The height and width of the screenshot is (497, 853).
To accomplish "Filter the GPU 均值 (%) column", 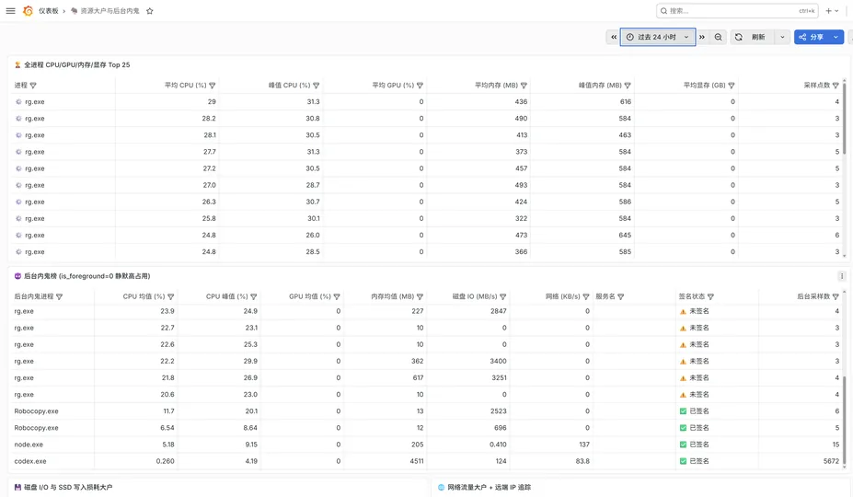I will [337, 296].
